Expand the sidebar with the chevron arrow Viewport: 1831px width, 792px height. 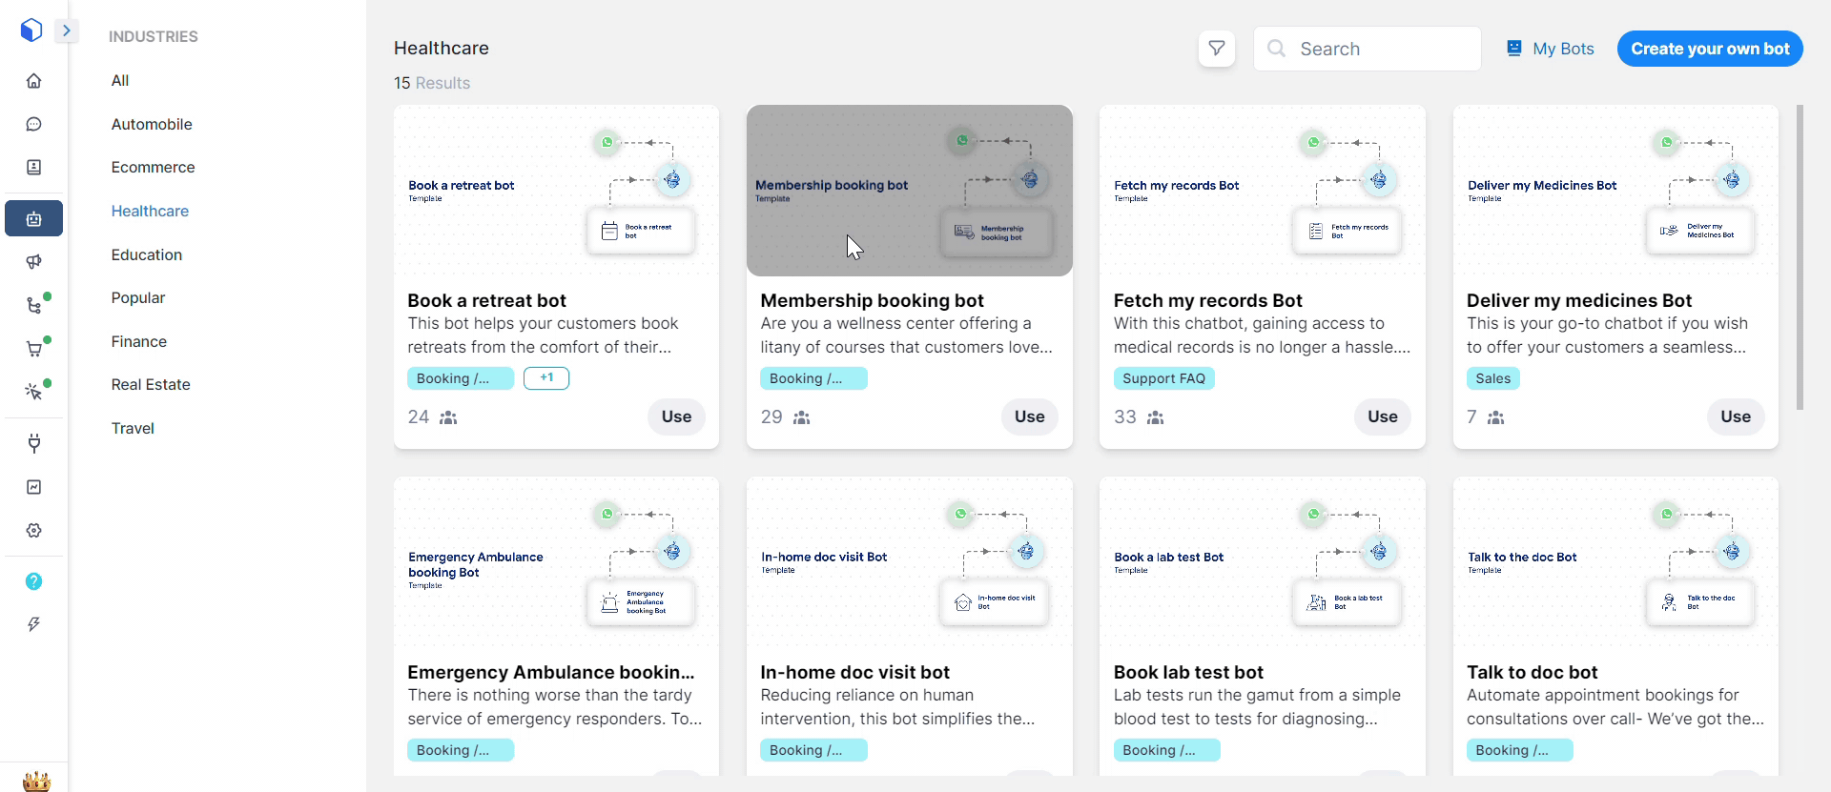point(67,30)
